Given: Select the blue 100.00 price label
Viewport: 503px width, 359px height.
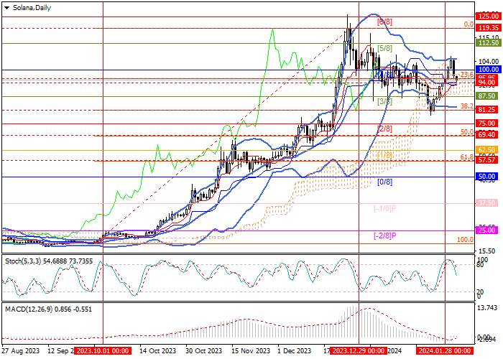Looking at the screenshot, I should tap(486, 70).
